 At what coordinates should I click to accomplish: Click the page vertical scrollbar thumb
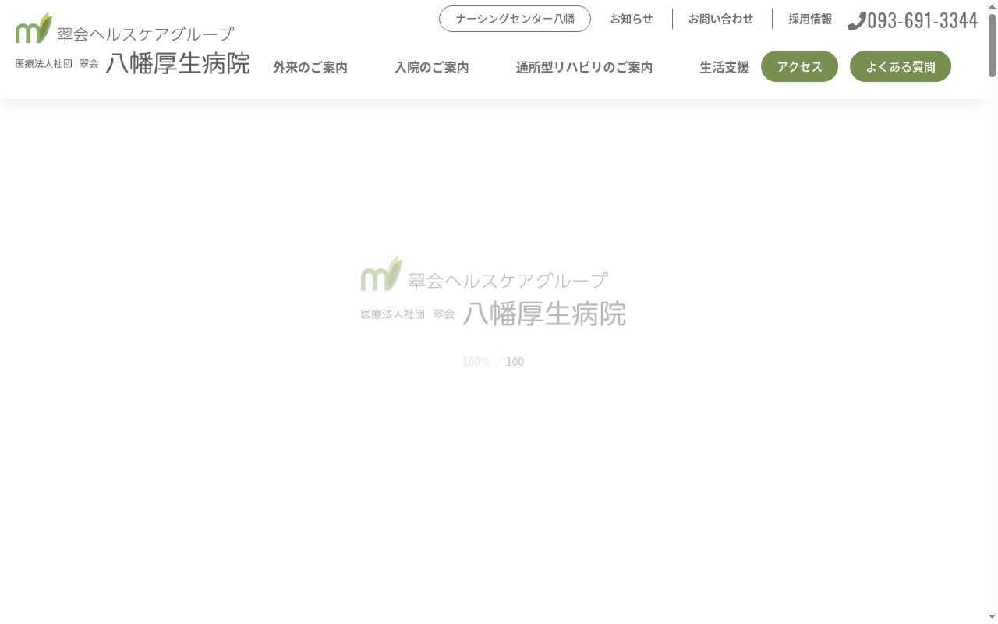click(992, 44)
